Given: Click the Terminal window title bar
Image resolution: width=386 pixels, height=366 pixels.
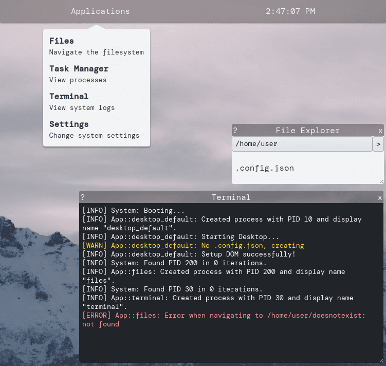Looking at the screenshot, I should point(231,197).
